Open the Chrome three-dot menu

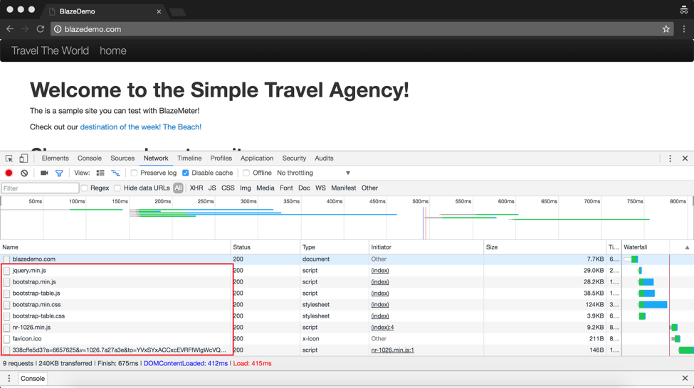(684, 29)
